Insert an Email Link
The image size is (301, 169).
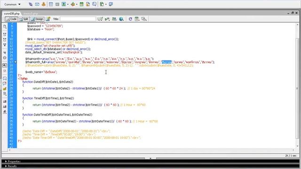pos(37,4)
